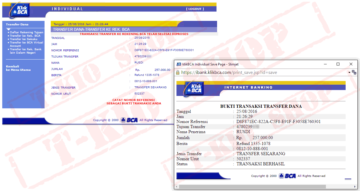Go back via Kembali ke Menu Utama

[18, 68]
